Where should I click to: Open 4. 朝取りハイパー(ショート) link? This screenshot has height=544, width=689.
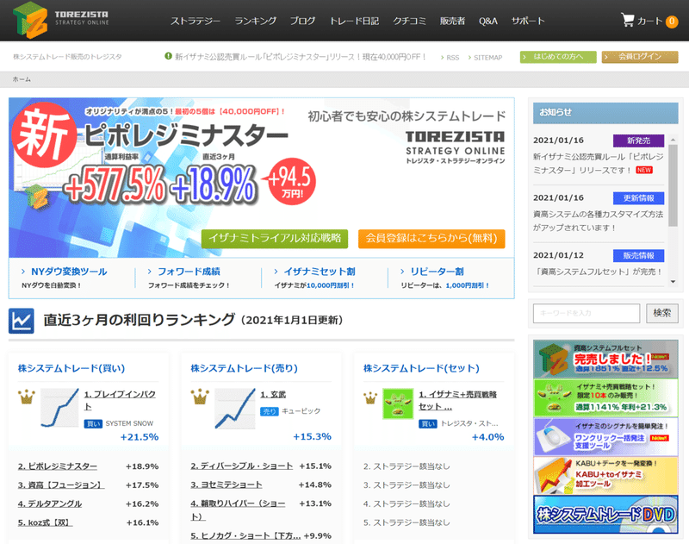pyautogui.click(x=238, y=510)
